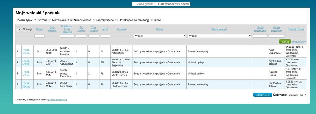Screen dimensions: 316x114
Task: Sort by Ostatnia zmiana column
Action: pyautogui.click(x=296, y=29)
